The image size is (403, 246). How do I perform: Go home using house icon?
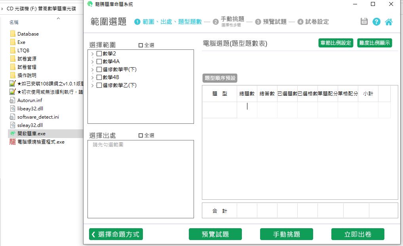coord(389,22)
